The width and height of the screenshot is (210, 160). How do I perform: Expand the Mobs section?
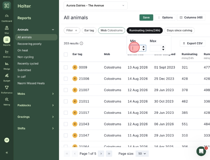point(36,94)
